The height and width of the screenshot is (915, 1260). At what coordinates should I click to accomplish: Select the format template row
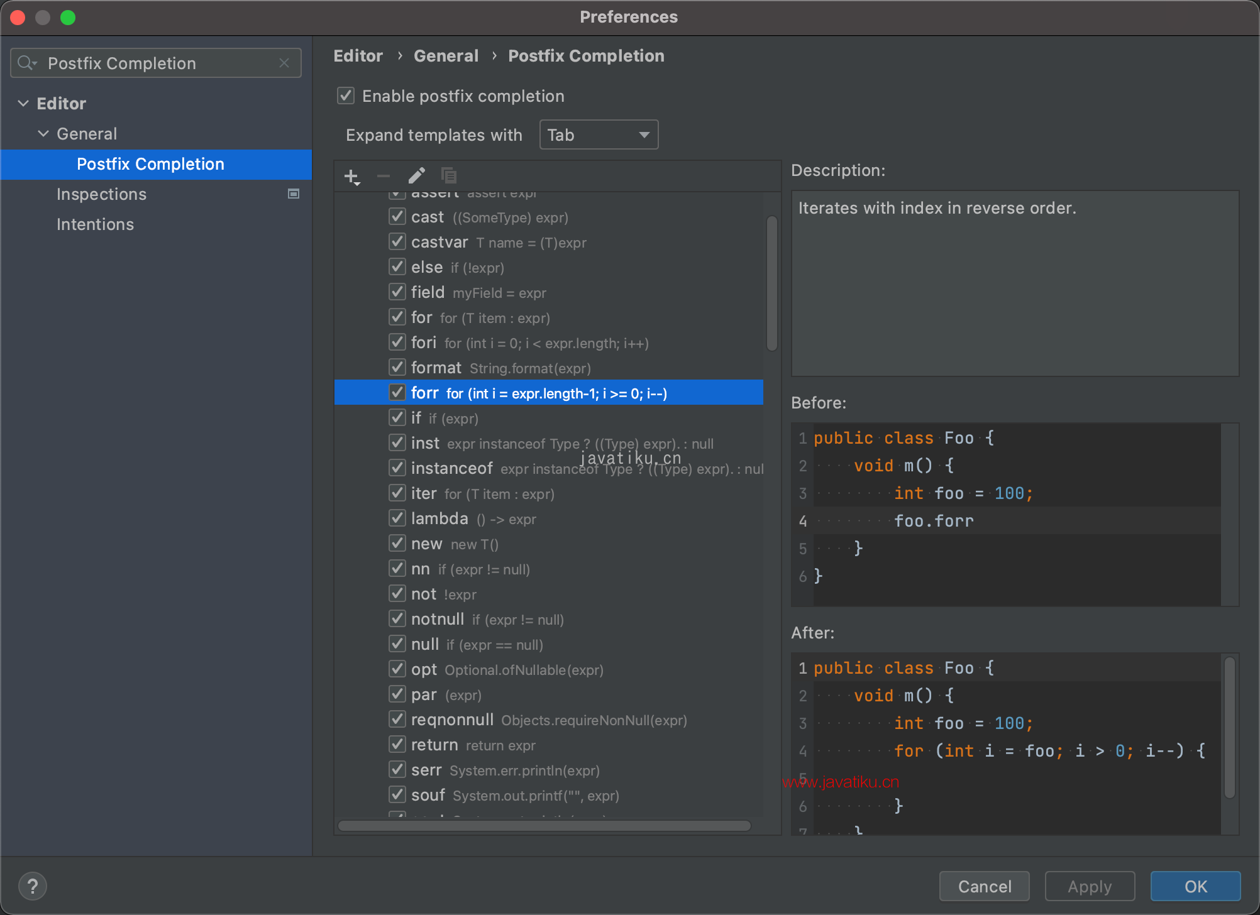(549, 368)
